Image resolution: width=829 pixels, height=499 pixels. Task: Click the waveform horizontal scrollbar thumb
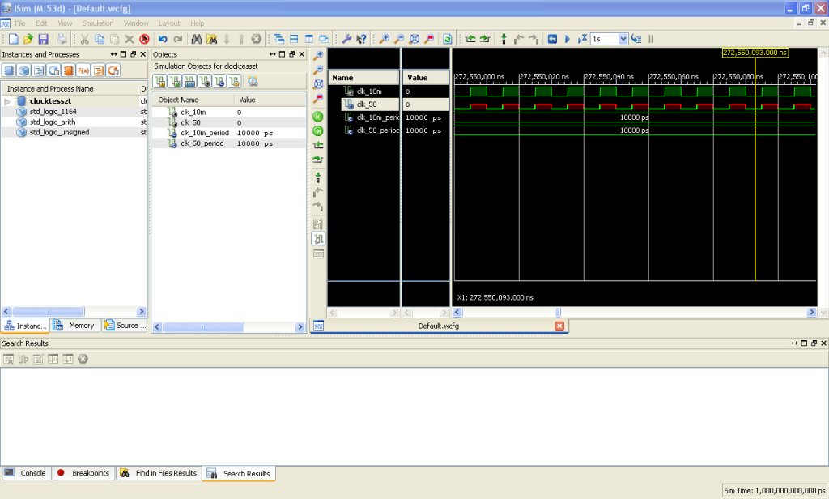point(558,313)
